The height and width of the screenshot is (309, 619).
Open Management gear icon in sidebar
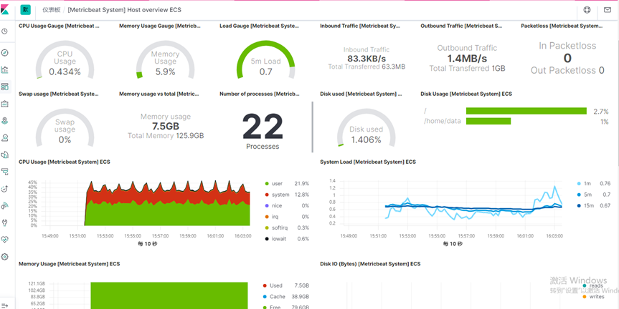(5, 257)
